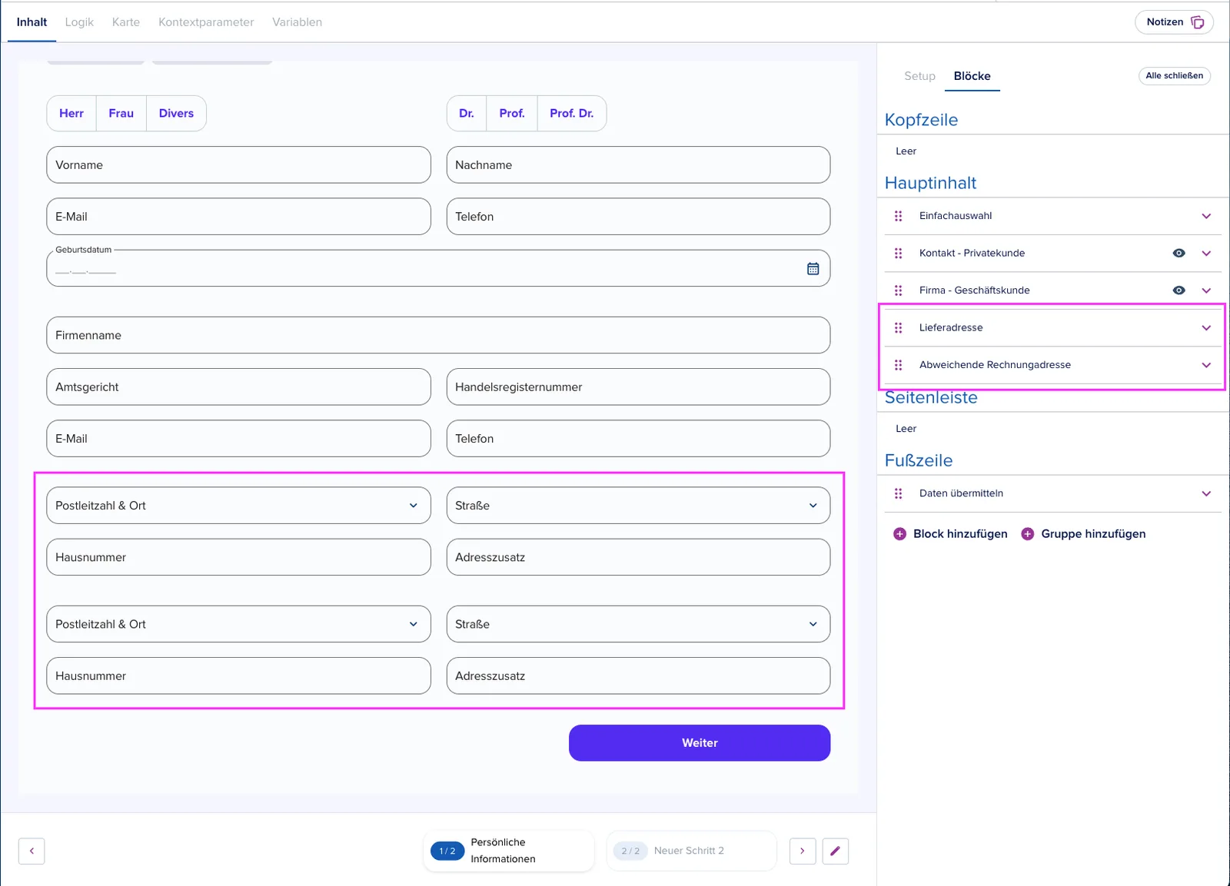Viewport: 1230px width, 886px height.
Task: Select the Prof. title option
Action: (x=512, y=114)
